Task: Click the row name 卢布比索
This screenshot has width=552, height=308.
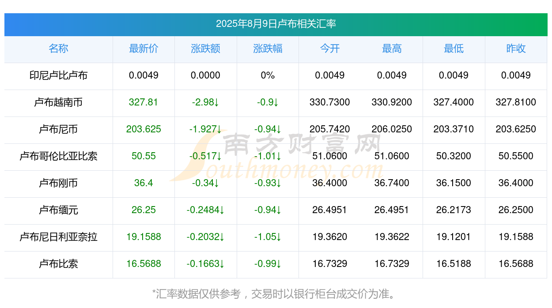Action: click(x=58, y=264)
